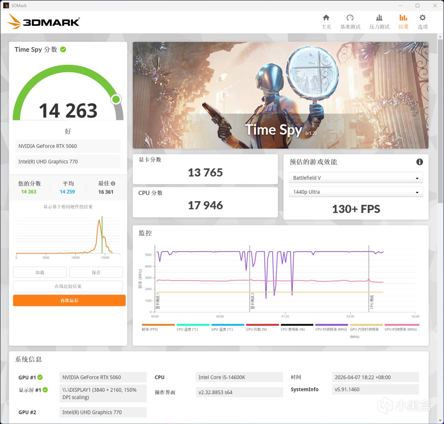
Task: Click the 加载 button
Action: coord(40,272)
